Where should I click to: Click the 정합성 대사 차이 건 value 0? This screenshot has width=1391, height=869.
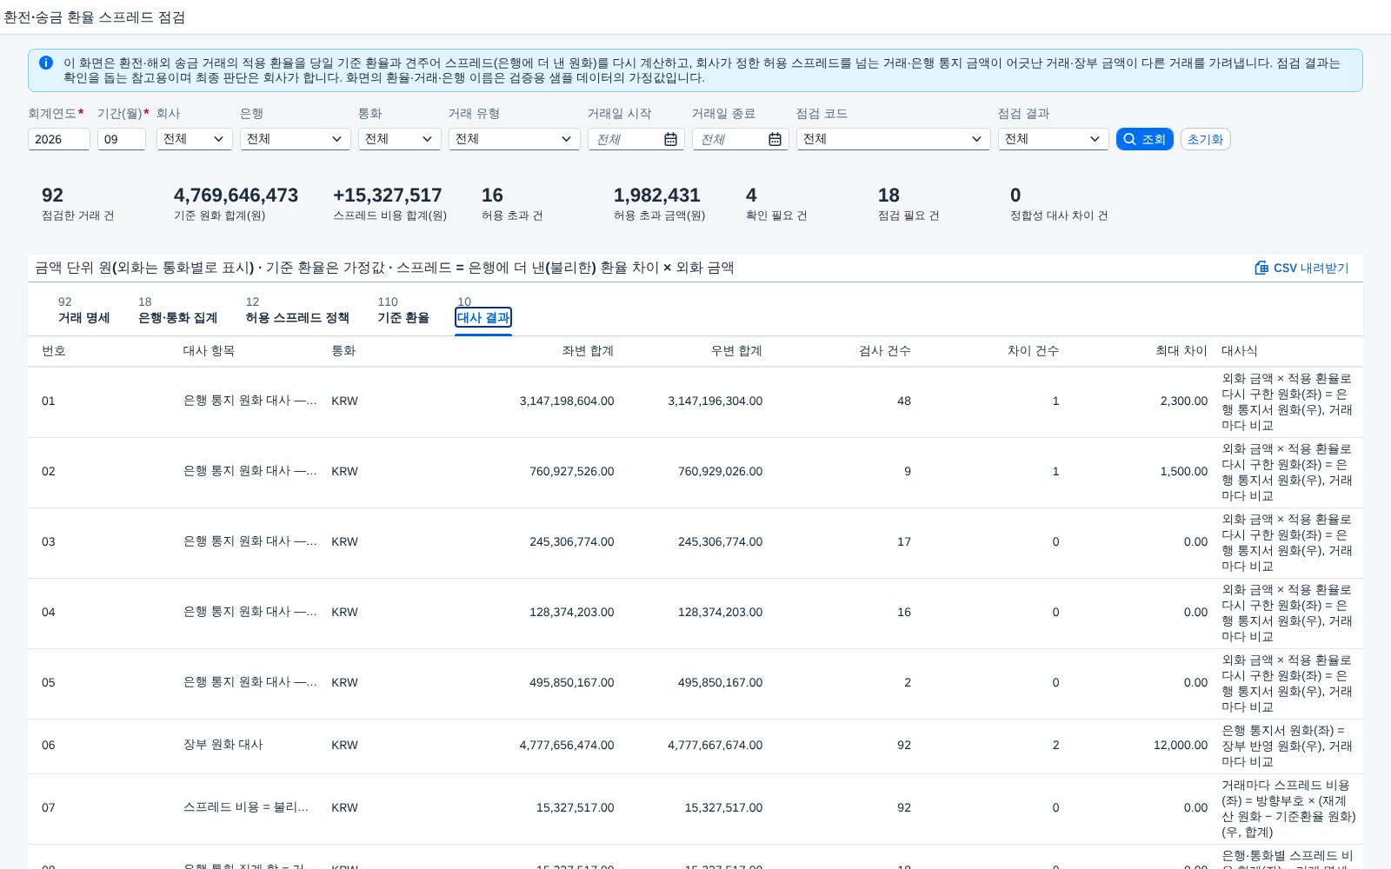(1015, 196)
